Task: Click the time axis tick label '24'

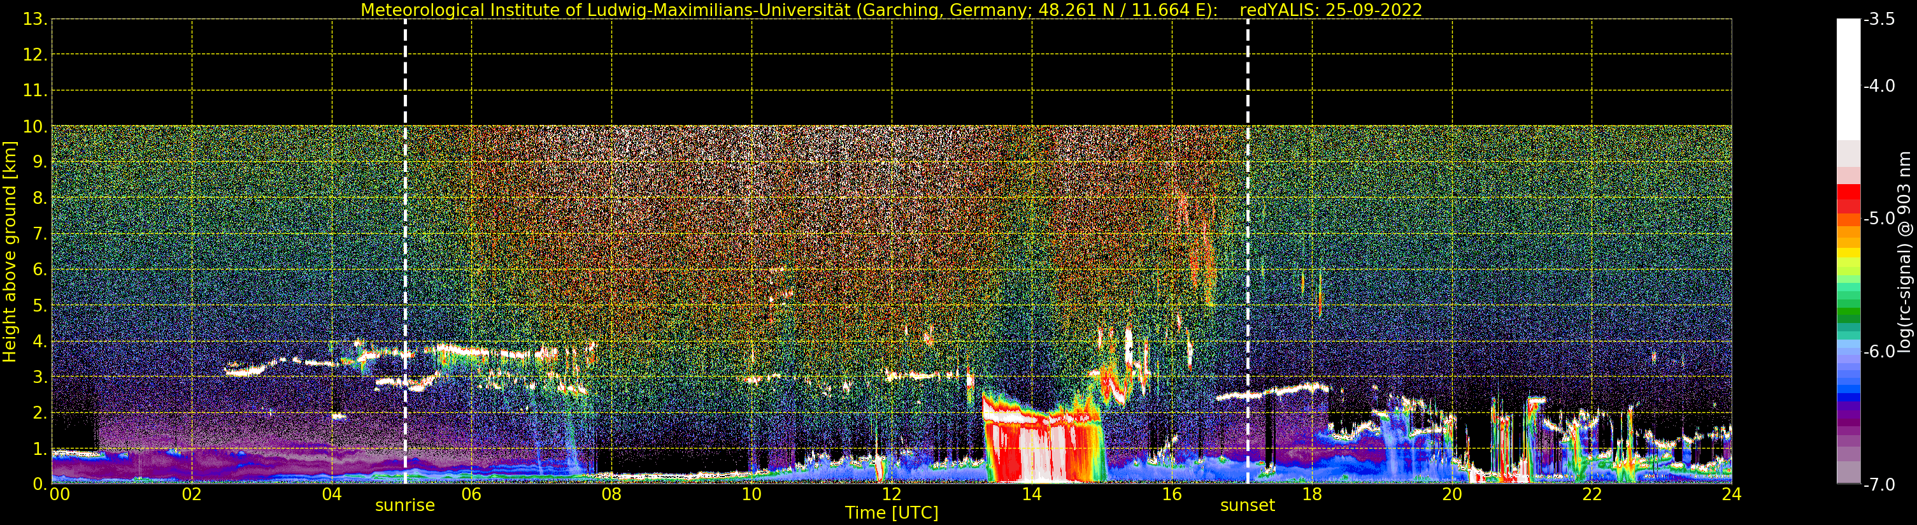Action: point(1732,494)
